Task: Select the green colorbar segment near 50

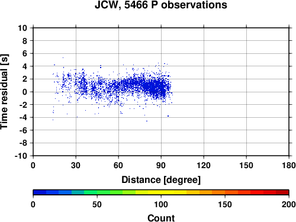Action: coord(104,192)
